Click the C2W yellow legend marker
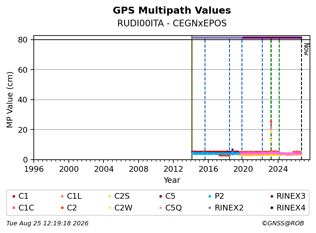 (x=110, y=208)
